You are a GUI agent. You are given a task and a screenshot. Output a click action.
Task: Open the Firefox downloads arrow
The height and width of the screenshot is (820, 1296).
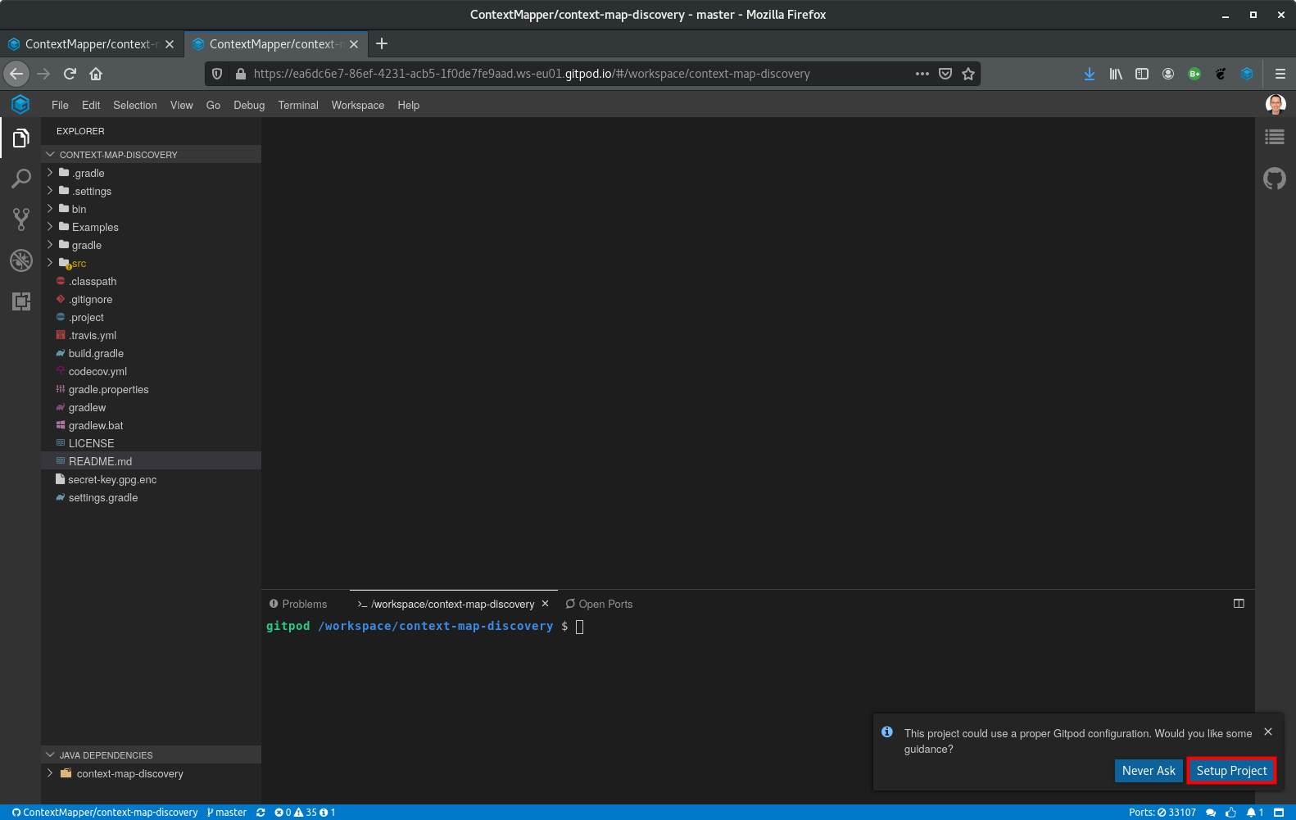pos(1090,74)
